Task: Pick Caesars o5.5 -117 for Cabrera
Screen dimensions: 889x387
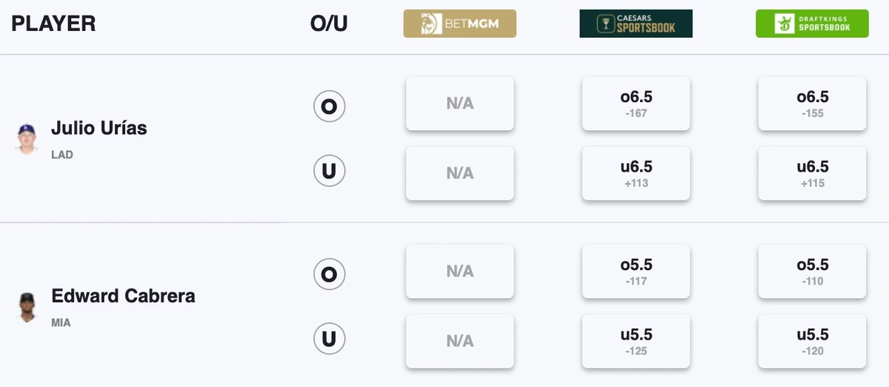Action: point(636,272)
